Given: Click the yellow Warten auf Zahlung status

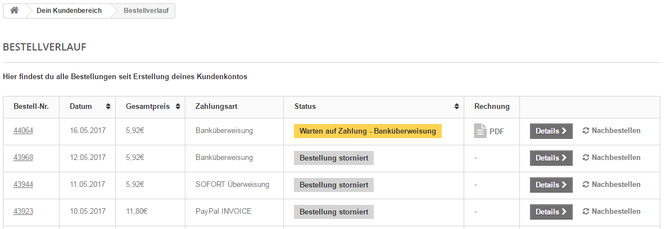Looking at the screenshot, I should tap(368, 131).
